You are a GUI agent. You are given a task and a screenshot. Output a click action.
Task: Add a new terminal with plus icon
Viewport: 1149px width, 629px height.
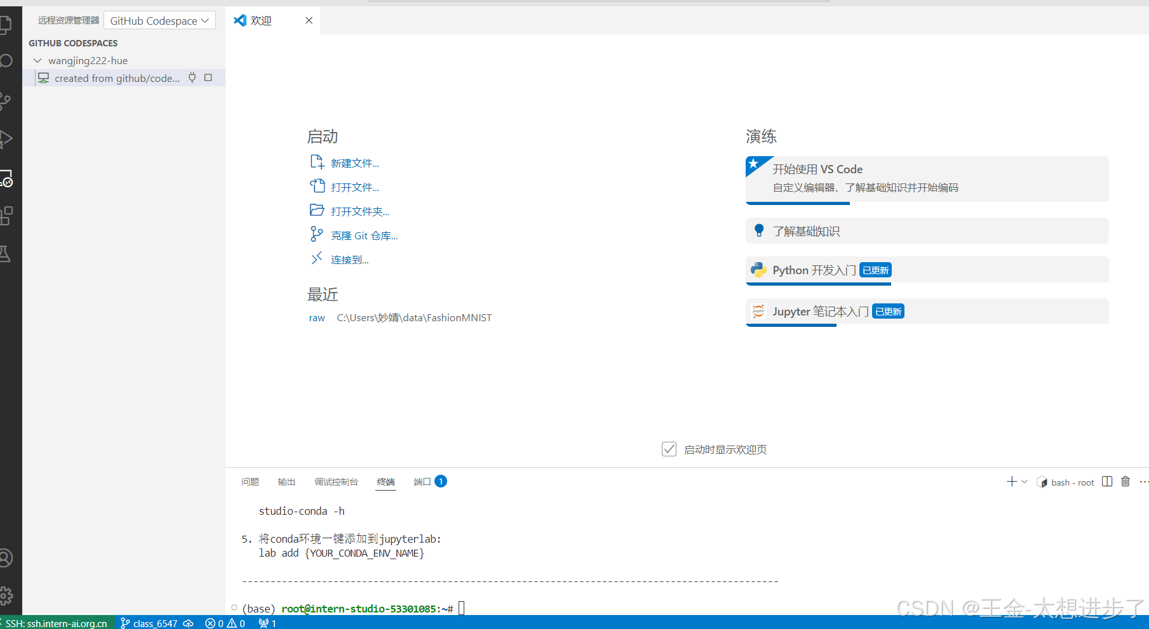tap(1012, 482)
